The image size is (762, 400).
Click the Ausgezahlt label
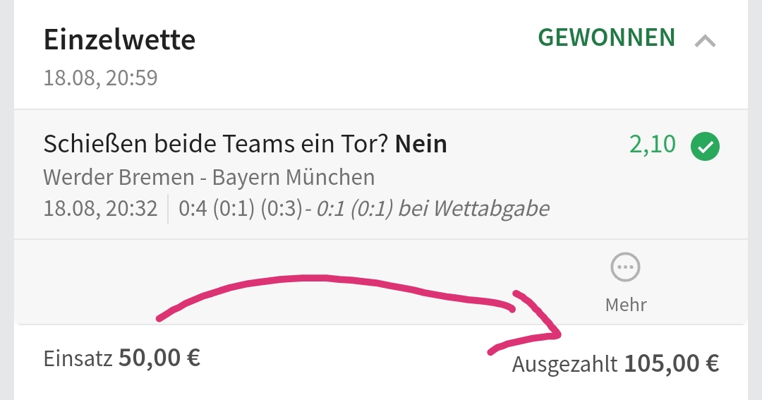(564, 364)
